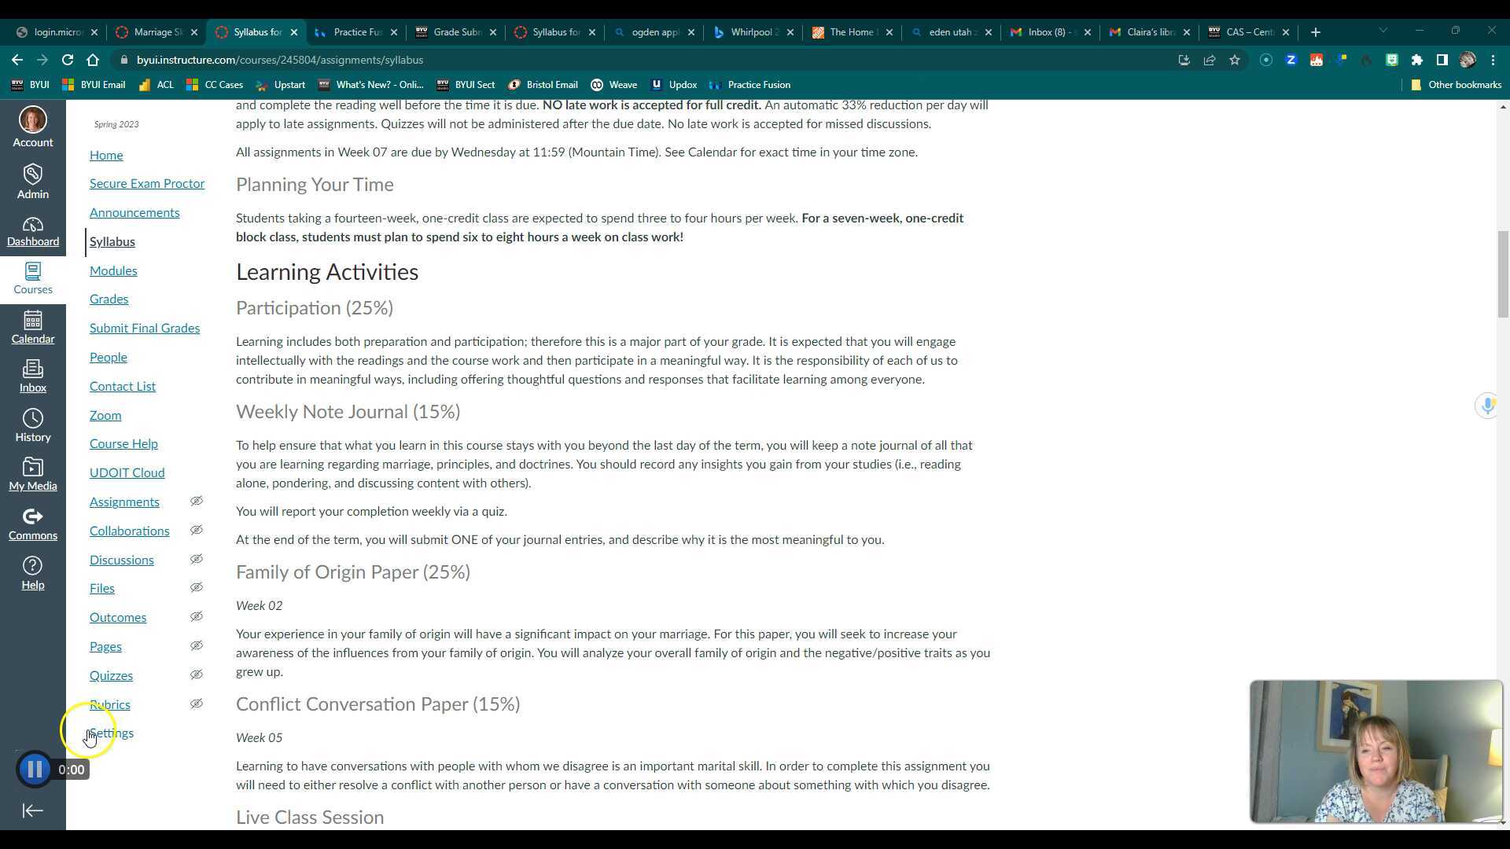Click the Admin shield icon
This screenshot has height=849, width=1510.
pos(32,182)
